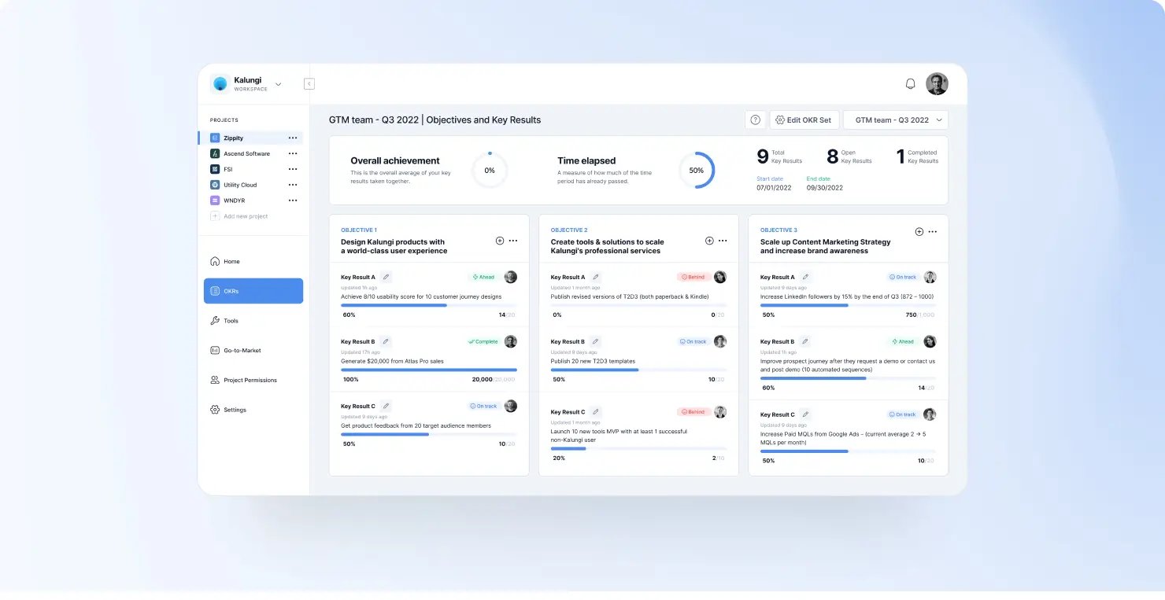Viewport: 1165px width, 600px height.
Task: Add a key result to Objective 3
Action: click(919, 231)
